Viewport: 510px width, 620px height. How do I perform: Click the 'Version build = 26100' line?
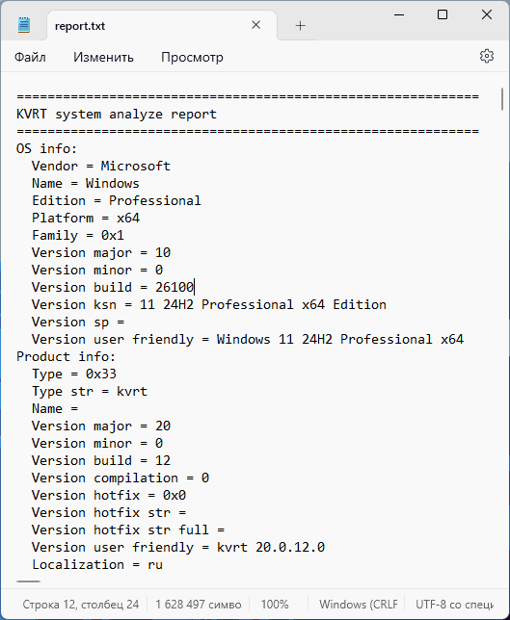point(113,288)
